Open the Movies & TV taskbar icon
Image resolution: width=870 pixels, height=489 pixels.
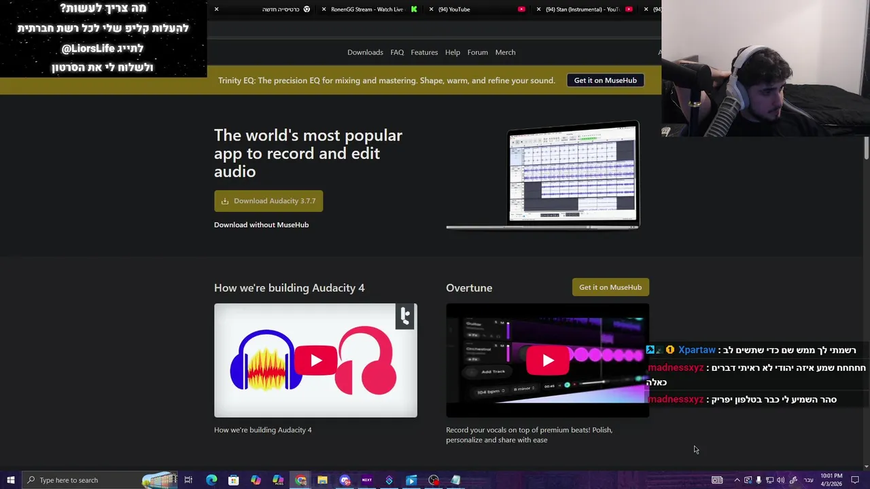pos(411,480)
